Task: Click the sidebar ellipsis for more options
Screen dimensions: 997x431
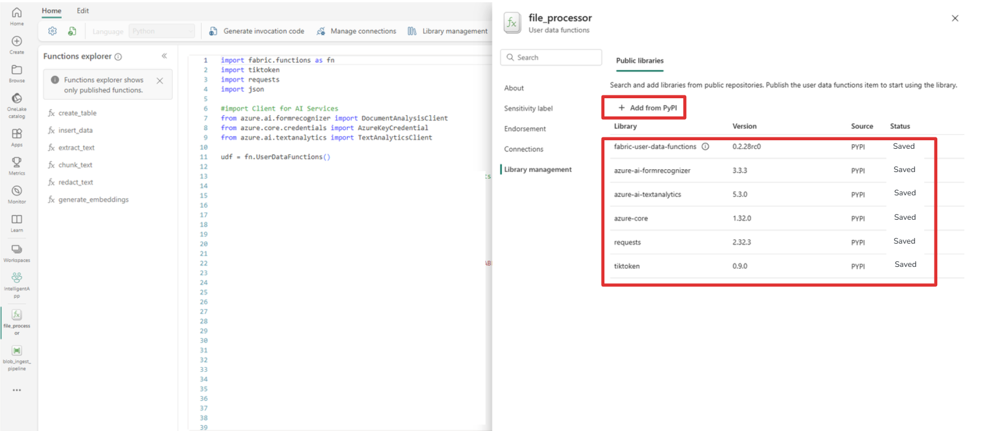Action: click(17, 390)
